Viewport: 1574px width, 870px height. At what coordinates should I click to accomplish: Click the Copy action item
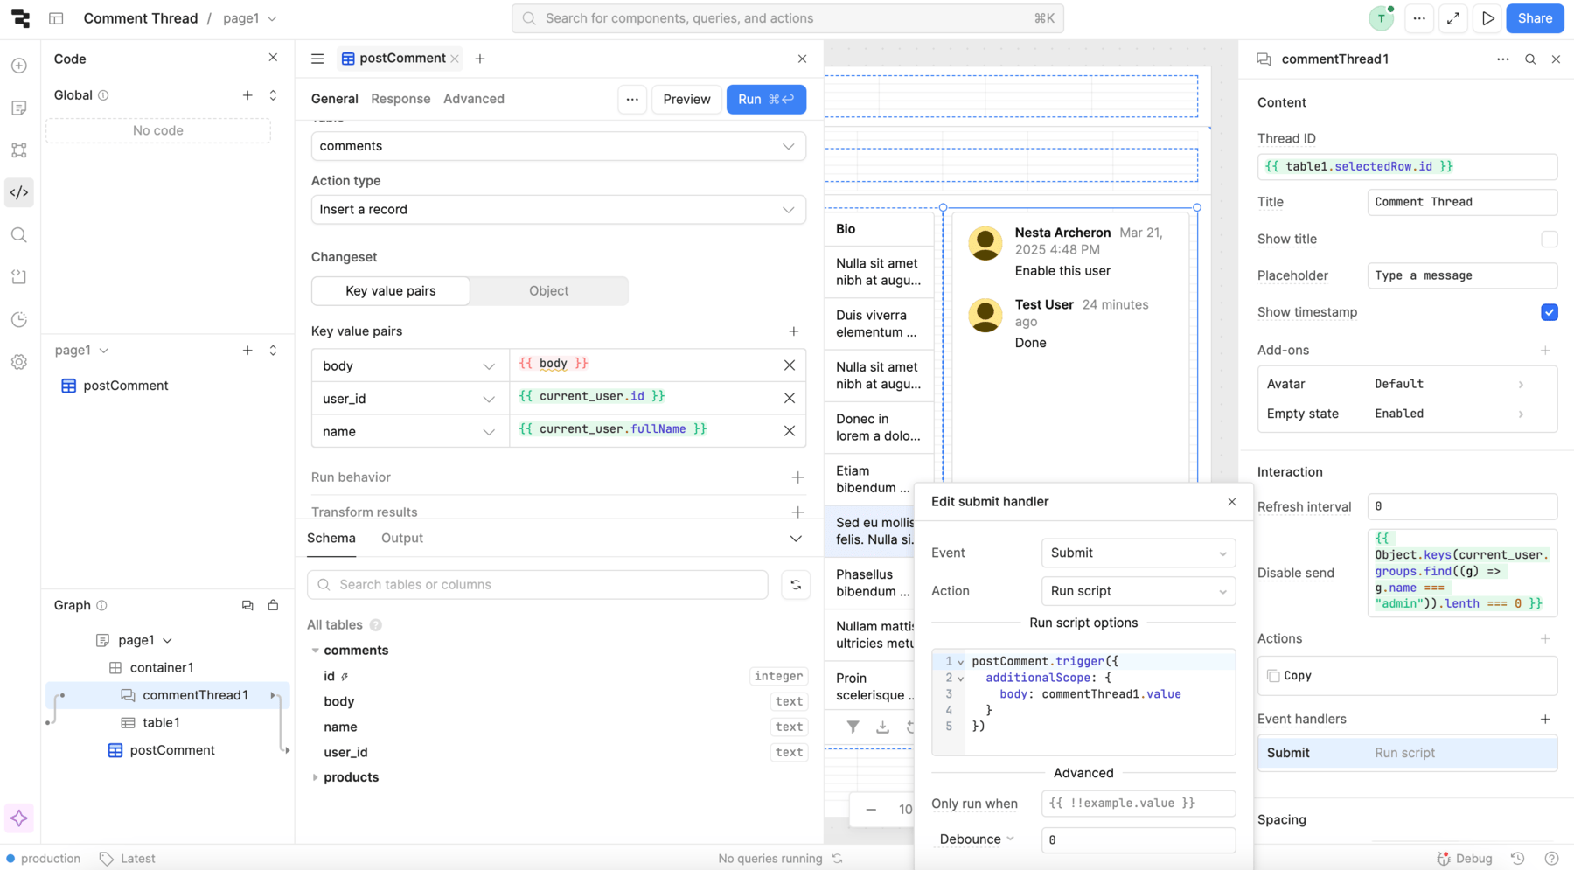click(x=1407, y=676)
